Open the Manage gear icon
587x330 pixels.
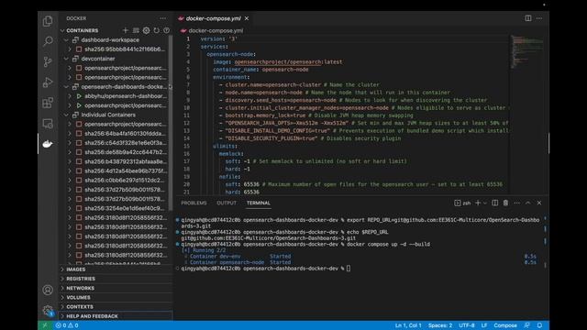[x=48, y=310]
